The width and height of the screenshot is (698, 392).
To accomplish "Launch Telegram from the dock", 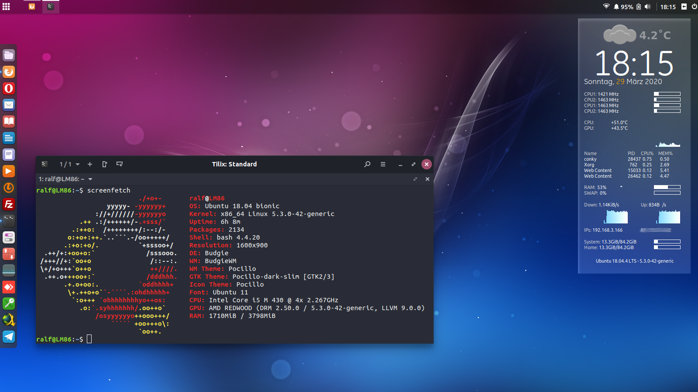I will [9, 337].
